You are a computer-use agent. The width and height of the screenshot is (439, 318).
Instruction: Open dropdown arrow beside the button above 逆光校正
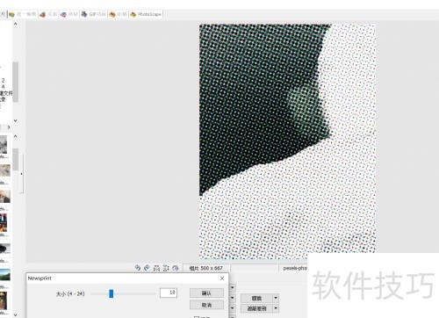tap(276, 299)
